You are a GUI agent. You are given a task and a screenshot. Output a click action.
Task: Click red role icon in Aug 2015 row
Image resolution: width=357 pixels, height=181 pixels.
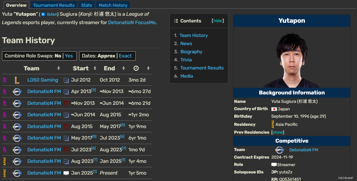66,126
